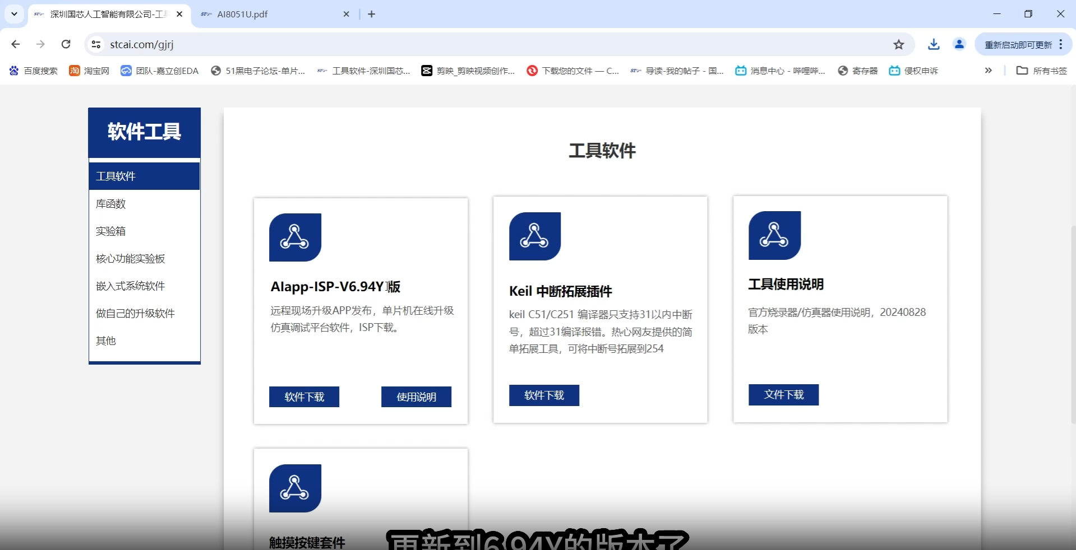Open 剪映 bookmark
The image size is (1076, 550).
tap(468, 71)
